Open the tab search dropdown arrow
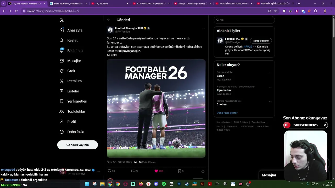The width and height of the screenshot is (335, 188). point(3,4)
